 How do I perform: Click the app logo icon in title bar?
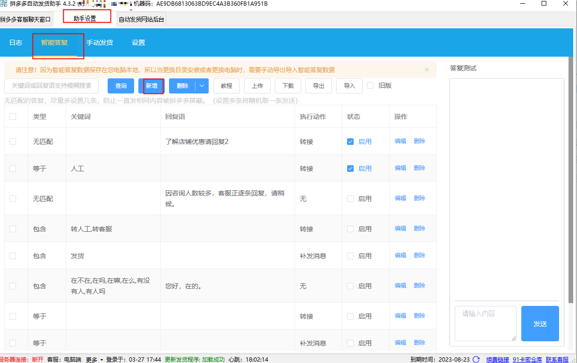coord(4,3)
